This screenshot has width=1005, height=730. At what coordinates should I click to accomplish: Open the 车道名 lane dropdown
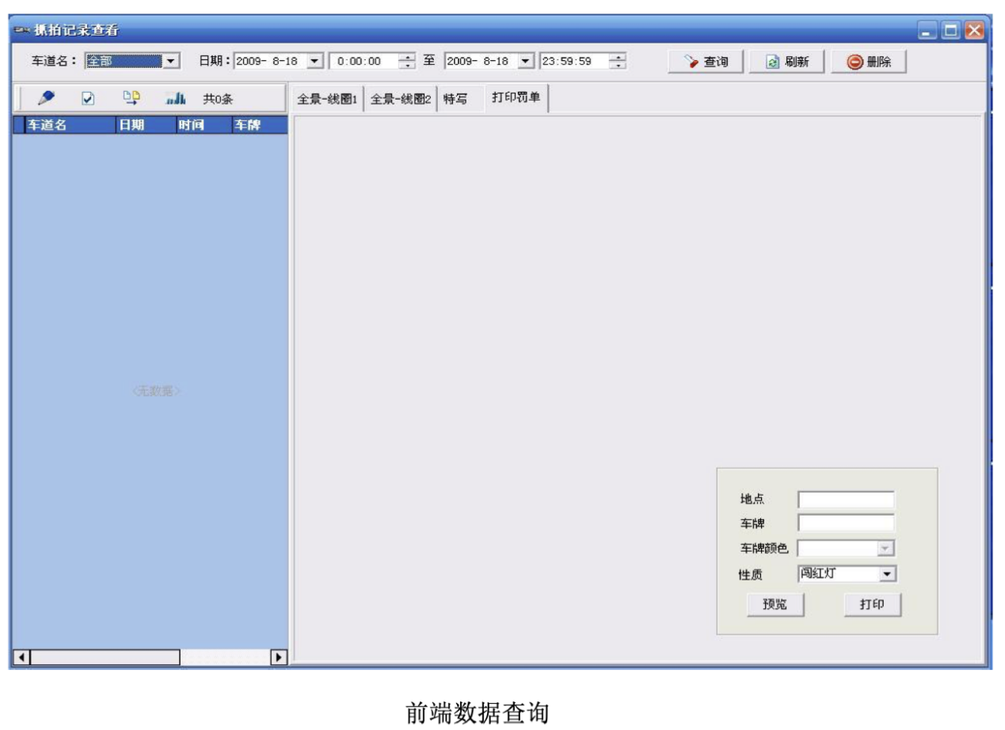coord(173,61)
